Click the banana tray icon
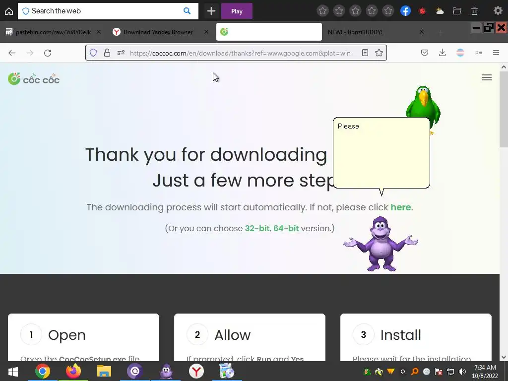This screenshot has width=508, height=381. click(379, 372)
